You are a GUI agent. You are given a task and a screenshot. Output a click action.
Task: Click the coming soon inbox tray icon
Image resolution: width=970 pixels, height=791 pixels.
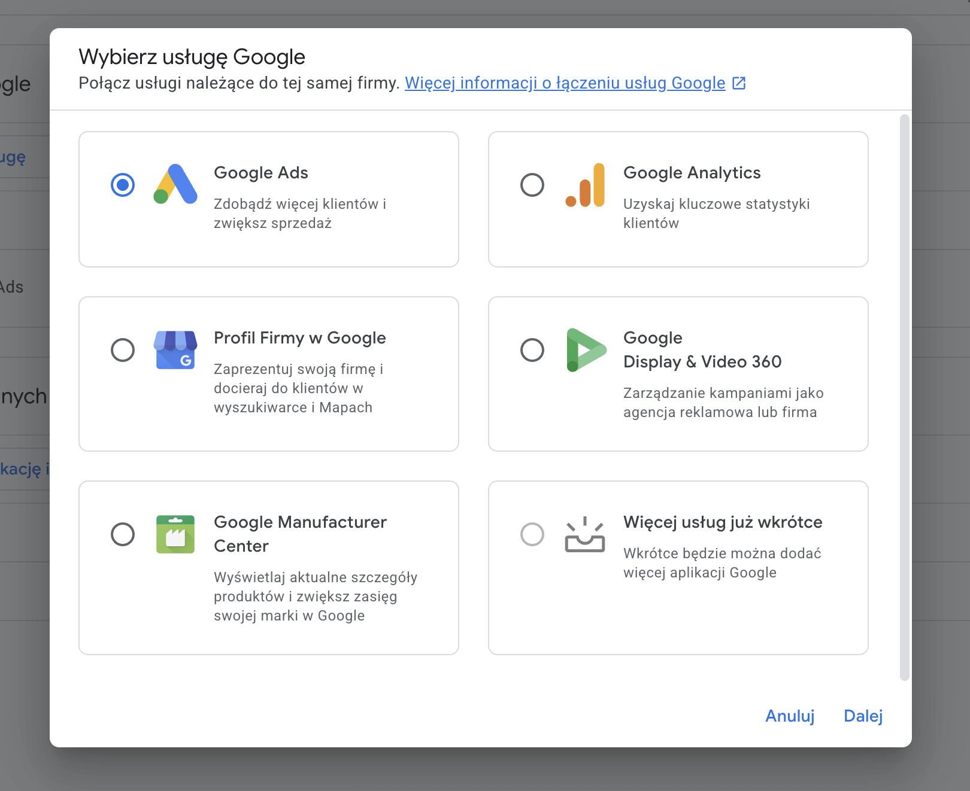(x=585, y=534)
